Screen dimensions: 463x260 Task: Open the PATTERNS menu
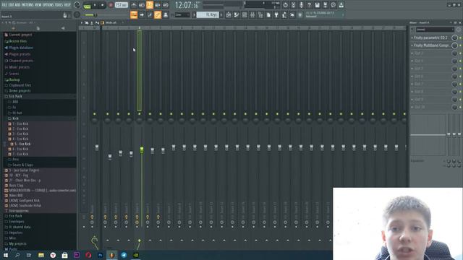(27, 5)
